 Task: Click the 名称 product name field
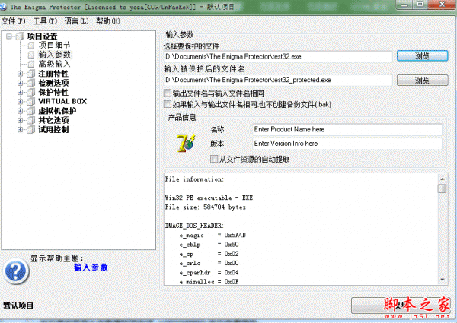pyautogui.click(x=347, y=130)
